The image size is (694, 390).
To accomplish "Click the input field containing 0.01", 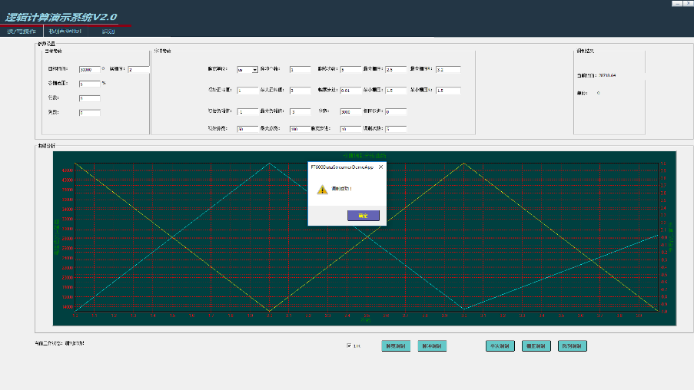I will (351, 90).
